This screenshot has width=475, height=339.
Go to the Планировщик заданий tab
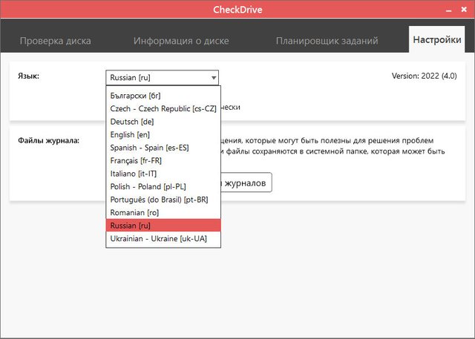pyautogui.click(x=327, y=41)
